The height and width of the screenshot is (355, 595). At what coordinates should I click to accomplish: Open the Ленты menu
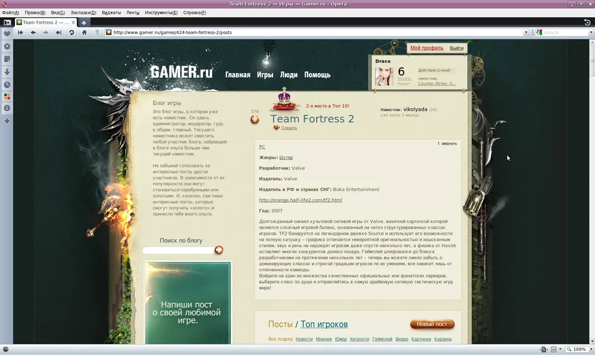[133, 12]
